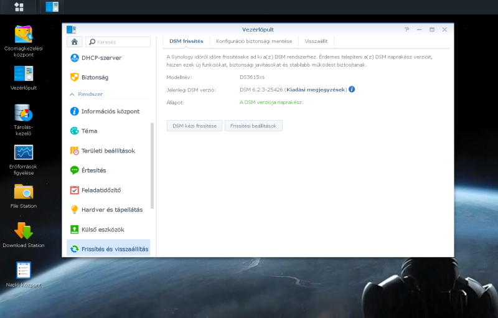The height and width of the screenshot is (318, 498).
Task: Click the status text A DSM verziója naprakész
Action: [x=271, y=103]
